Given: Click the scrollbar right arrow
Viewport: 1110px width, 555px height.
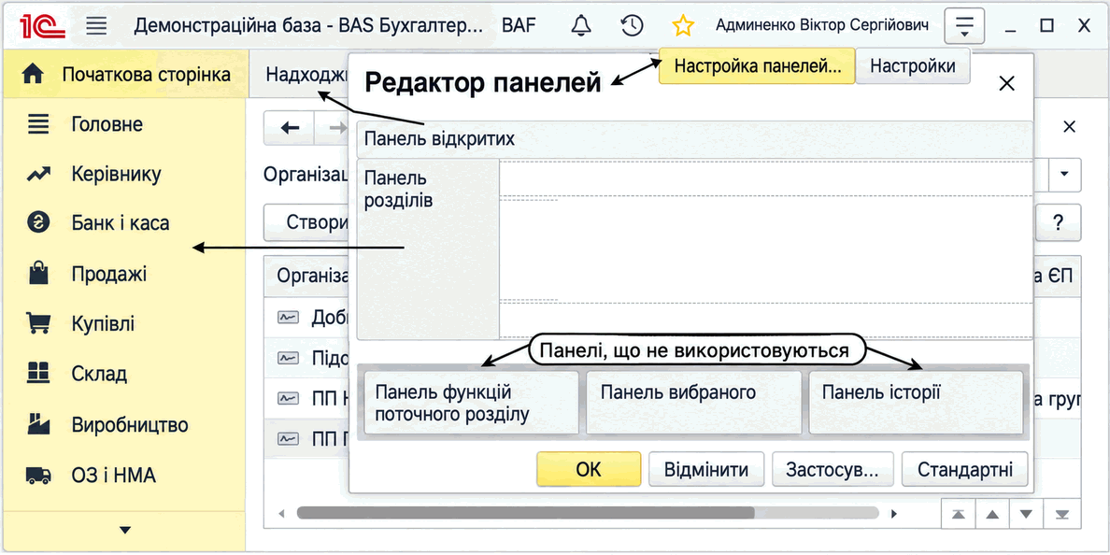Looking at the screenshot, I should (x=894, y=513).
